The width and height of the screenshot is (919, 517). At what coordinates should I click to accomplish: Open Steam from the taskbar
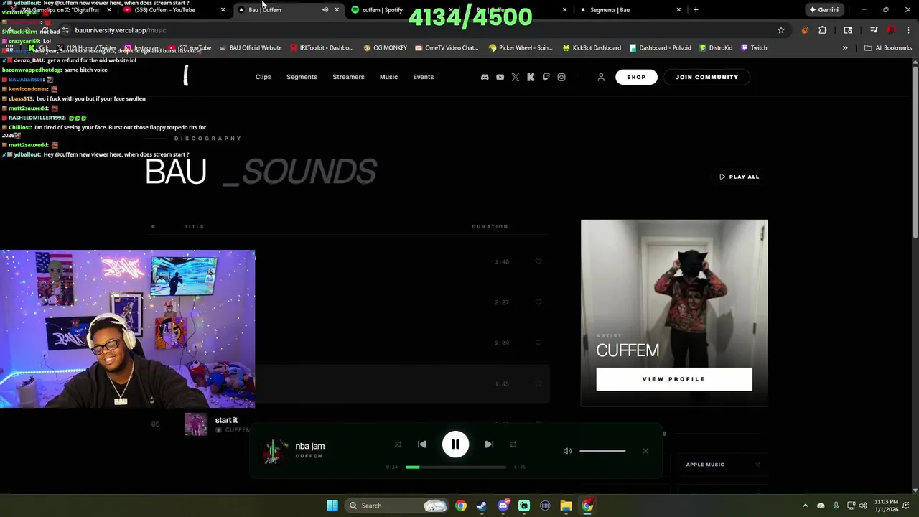(x=481, y=506)
